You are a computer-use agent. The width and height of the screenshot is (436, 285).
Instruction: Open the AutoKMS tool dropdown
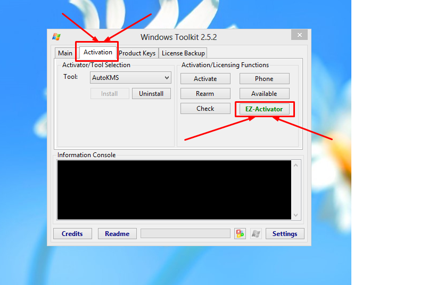[x=130, y=78]
